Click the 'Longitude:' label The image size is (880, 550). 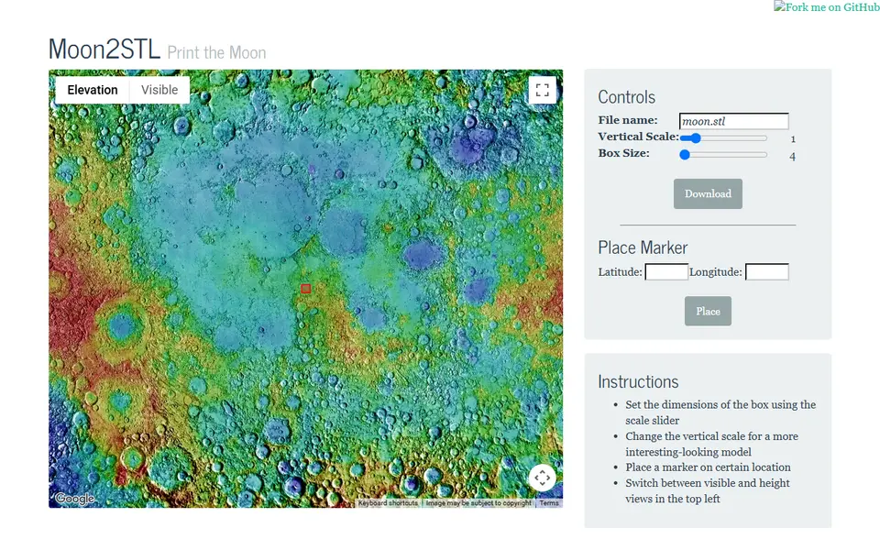tap(716, 271)
